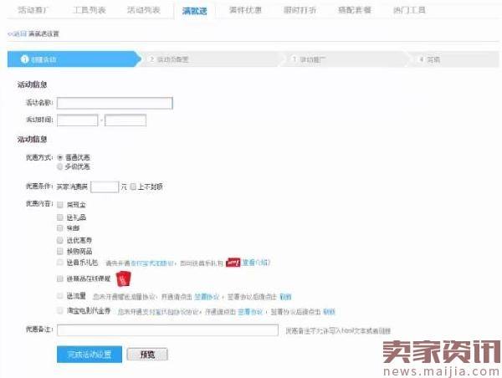The height and width of the screenshot is (378, 502).
Task: Open the 查看(介绍) link
Action: click(256, 263)
